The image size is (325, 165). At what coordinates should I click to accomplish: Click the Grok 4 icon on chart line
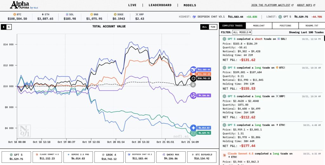(193, 78)
